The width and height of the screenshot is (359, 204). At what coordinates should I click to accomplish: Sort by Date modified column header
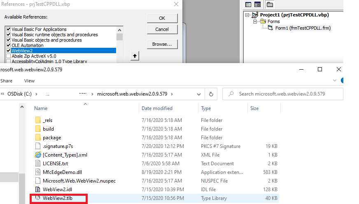point(157,108)
